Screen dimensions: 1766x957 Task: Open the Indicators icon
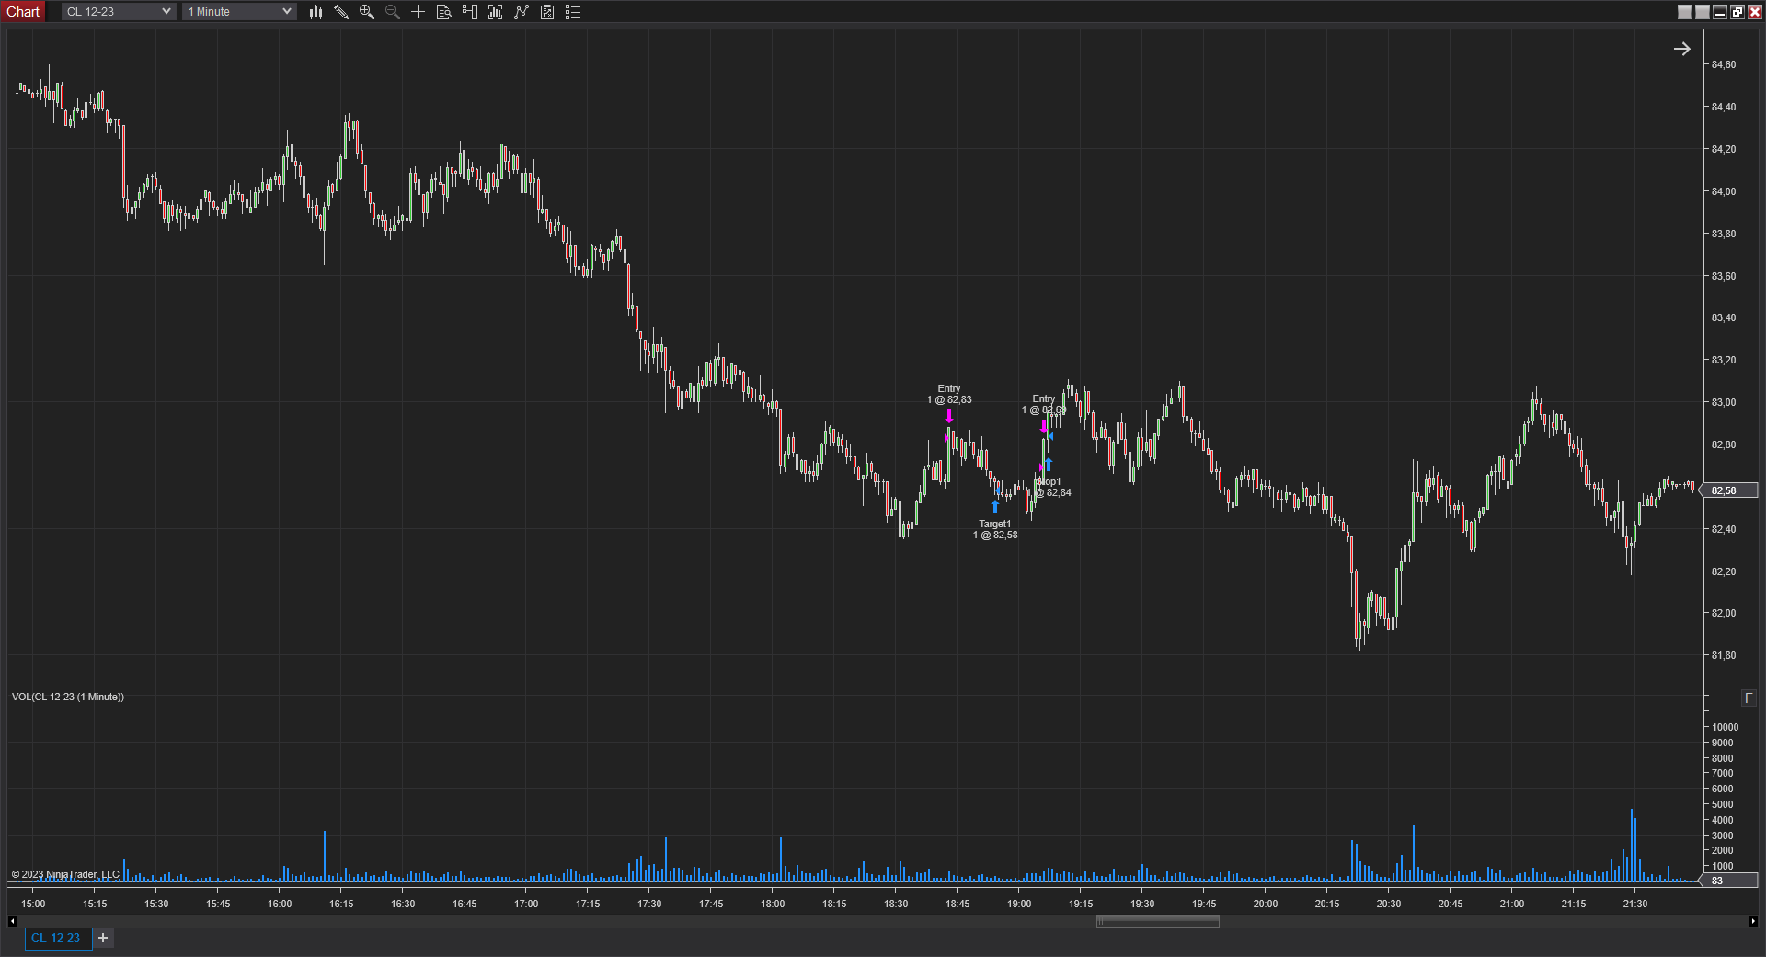pos(522,12)
